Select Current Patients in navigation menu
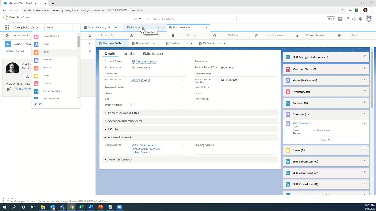Viewport: 376px width, 211px height. pyautogui.click(x=51, y=36)
